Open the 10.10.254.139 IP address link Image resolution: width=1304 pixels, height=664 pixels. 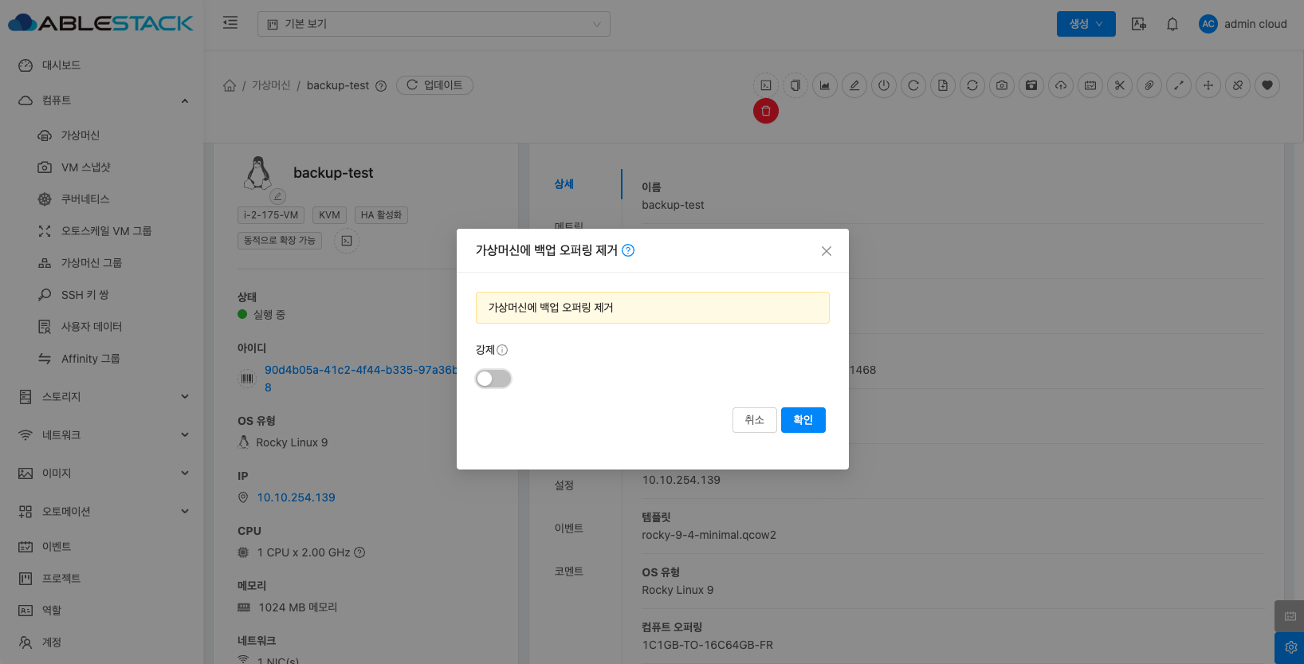296,497
